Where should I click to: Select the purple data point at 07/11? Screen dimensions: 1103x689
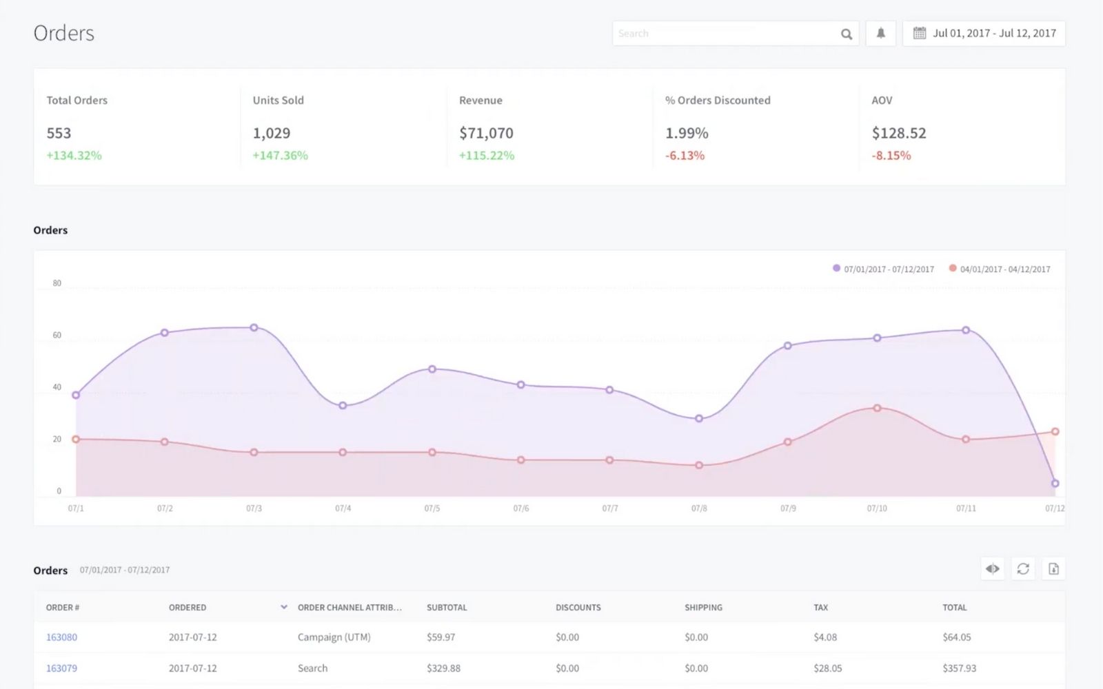(x=966, y=331)
